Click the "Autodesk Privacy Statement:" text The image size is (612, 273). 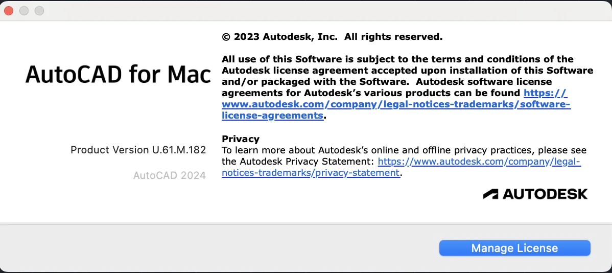click(x=308, y=162)
